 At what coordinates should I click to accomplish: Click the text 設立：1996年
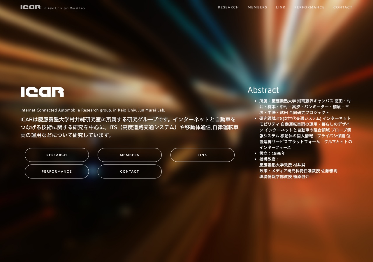point(272,153)
